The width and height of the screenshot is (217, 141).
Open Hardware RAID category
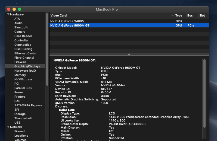click(25, 71)
